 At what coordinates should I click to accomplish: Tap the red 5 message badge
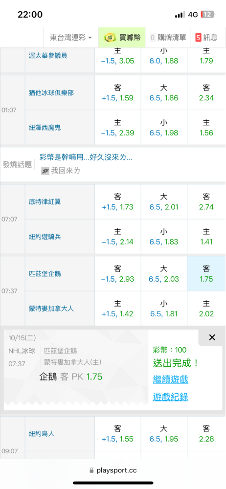(x=198, y=38)
